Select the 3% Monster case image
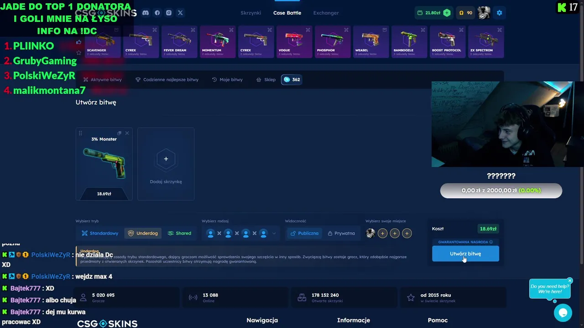Viewport: 584px width, 328px height. tap(104, 163)
